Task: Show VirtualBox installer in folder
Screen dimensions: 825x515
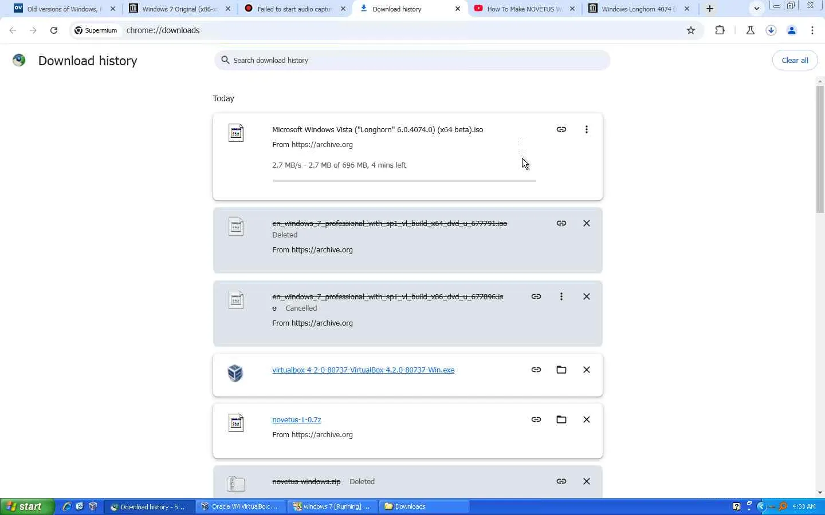Action: (561, 370)
